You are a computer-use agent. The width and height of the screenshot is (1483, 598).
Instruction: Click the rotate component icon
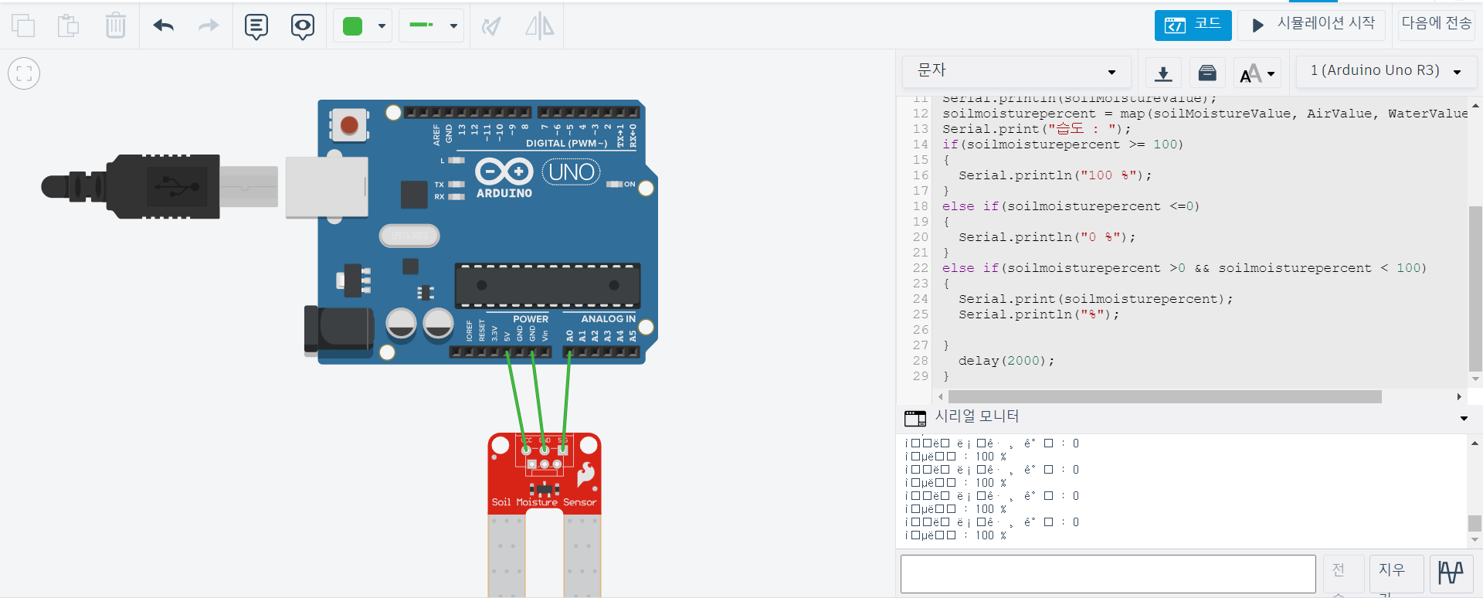492,26
